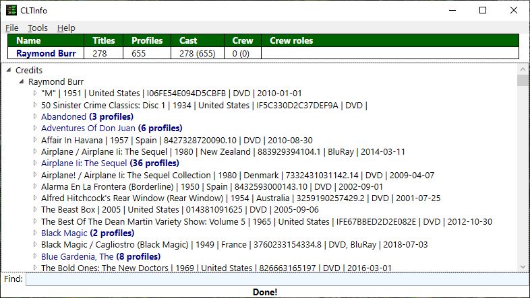Viewport: 530px width, 298px height.
Task: Select Blue Gardenia, The (8 profiles) row
Action: (x=100, y=256)
